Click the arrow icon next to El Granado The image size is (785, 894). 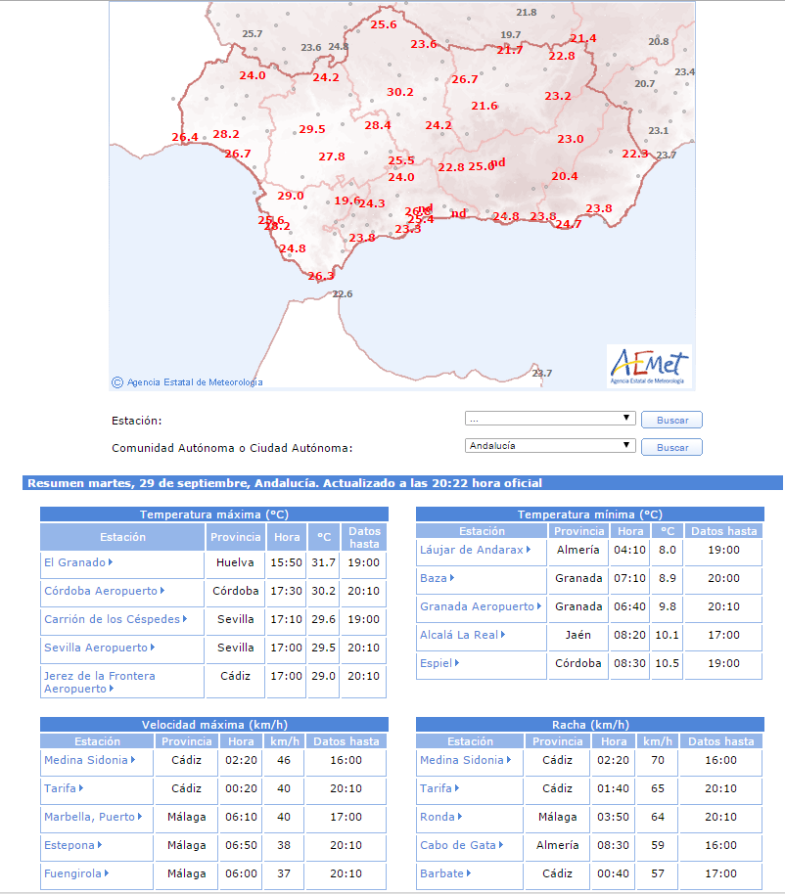coord(111,562)
